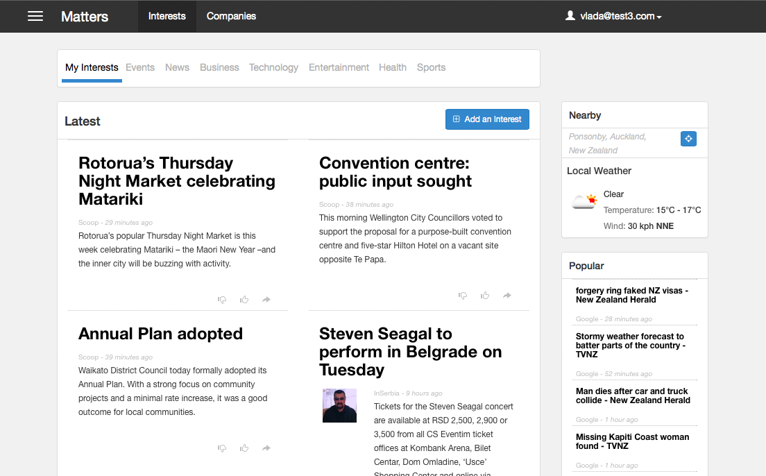Click the Ponsonby, Auckland location field
Image resolution: width=766 pixels, height=476 pixels.
(x=620, y=143)
